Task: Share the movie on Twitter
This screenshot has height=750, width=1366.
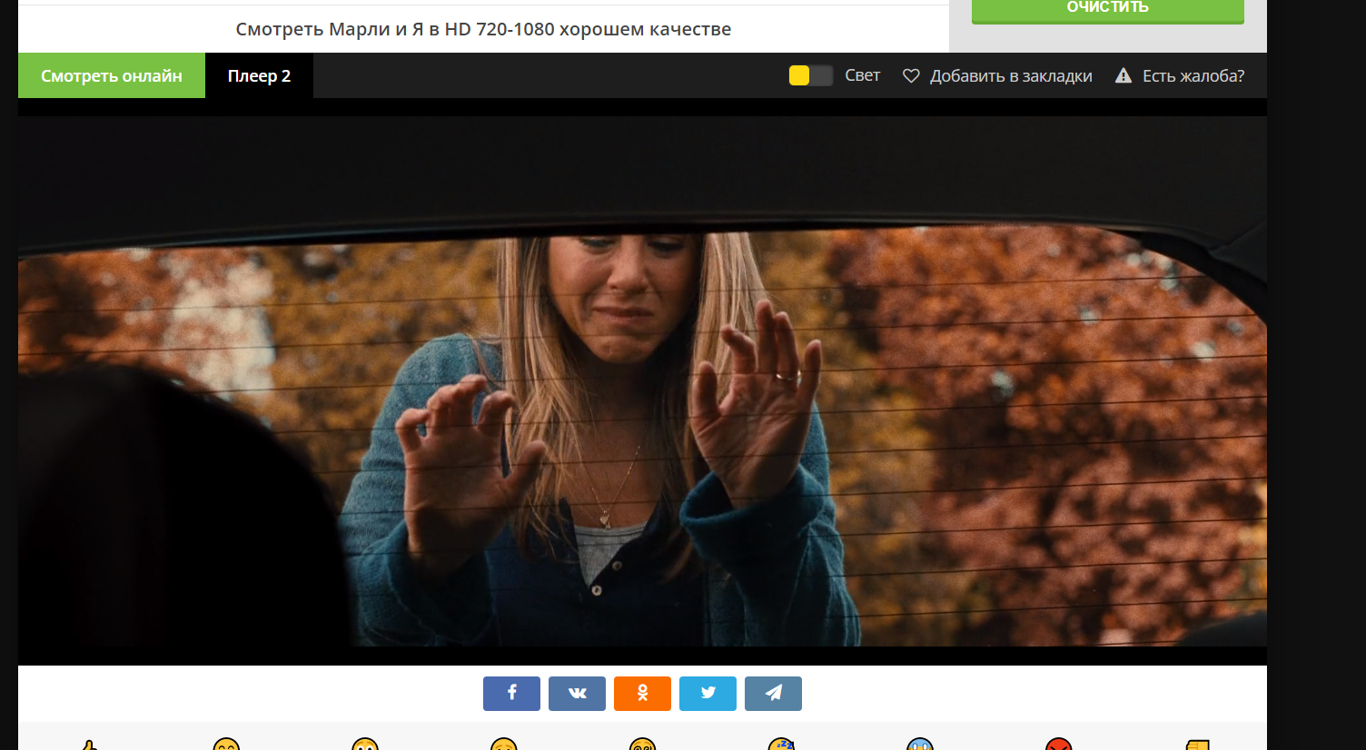Action: [708, 694]
